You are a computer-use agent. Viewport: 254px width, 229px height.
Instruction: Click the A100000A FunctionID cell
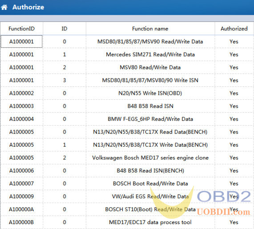pos(21,209)
